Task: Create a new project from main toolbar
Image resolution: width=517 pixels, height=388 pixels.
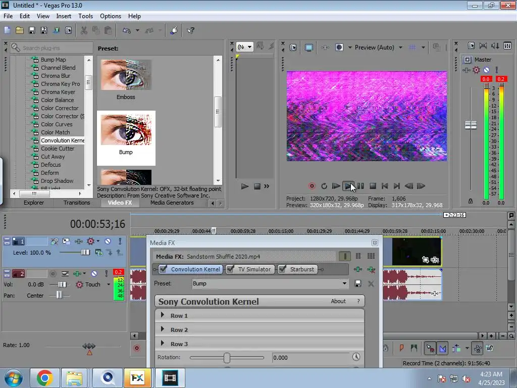Action: [x=7, y=31]
